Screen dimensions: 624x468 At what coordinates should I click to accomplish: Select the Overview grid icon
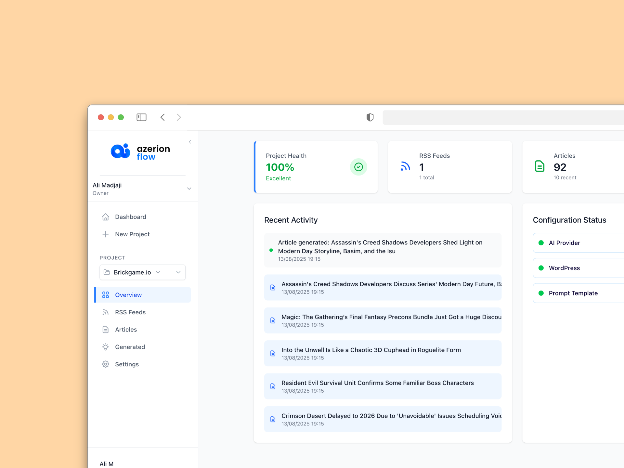[x=106, y=295]
